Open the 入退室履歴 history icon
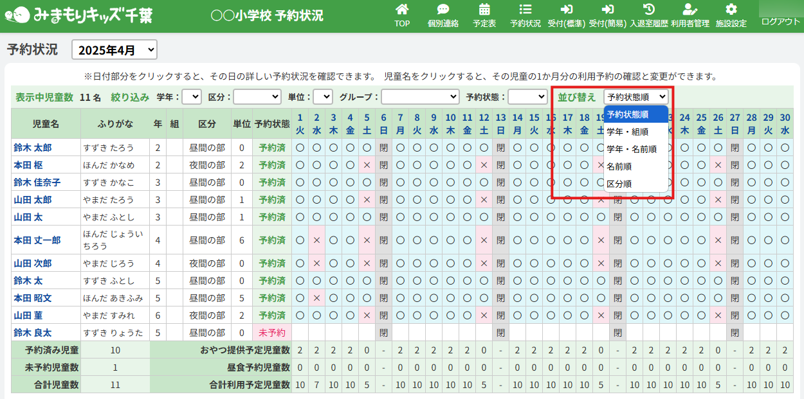Screen dimensions: 804x399 (x=649, y=11)
